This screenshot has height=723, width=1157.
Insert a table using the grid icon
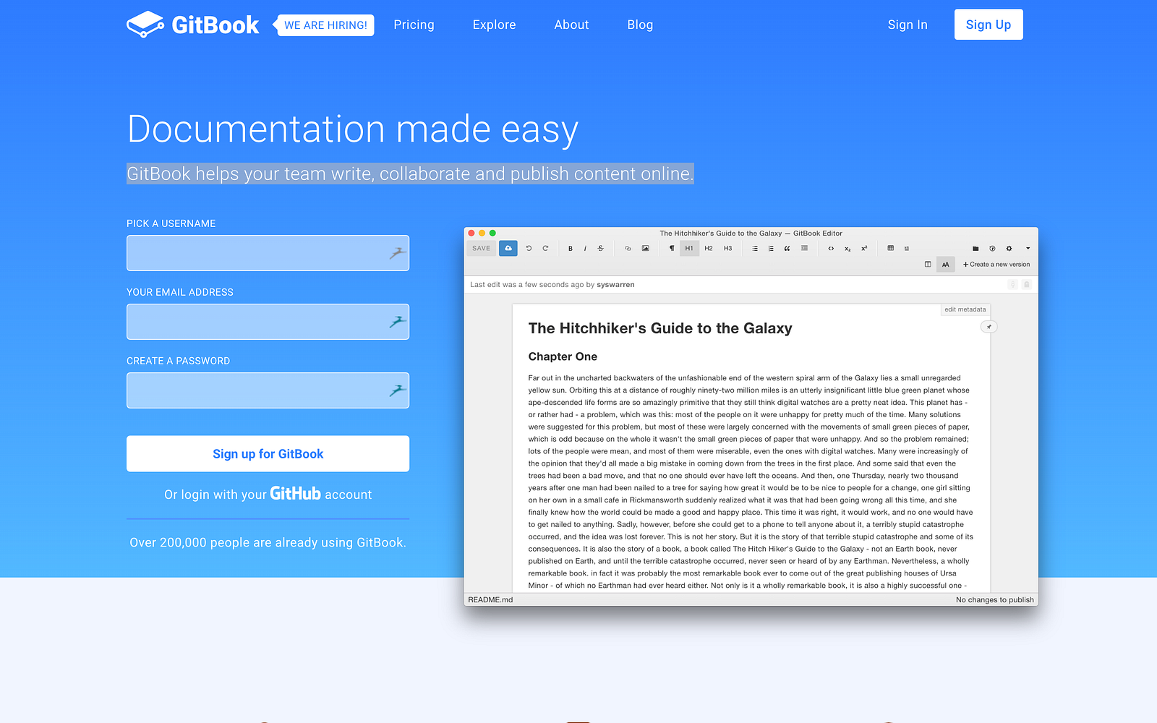(x=890, y=249)
